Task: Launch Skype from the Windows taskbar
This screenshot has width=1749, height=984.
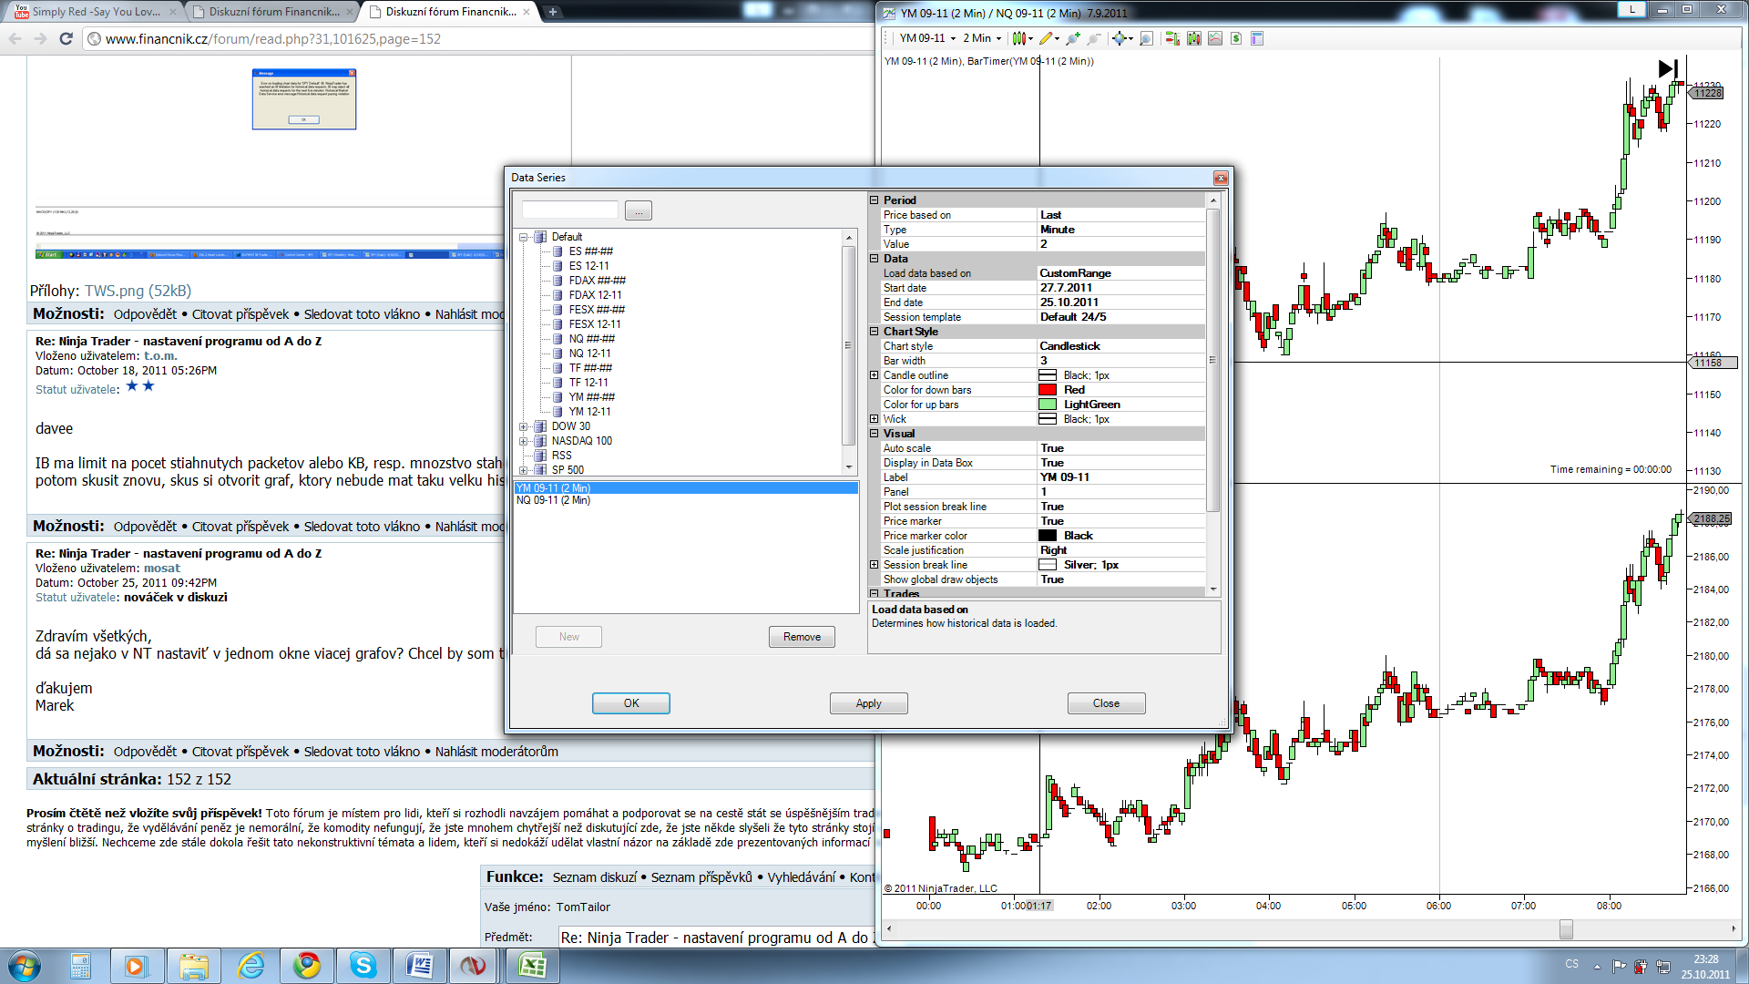Action: pos(363,966)
